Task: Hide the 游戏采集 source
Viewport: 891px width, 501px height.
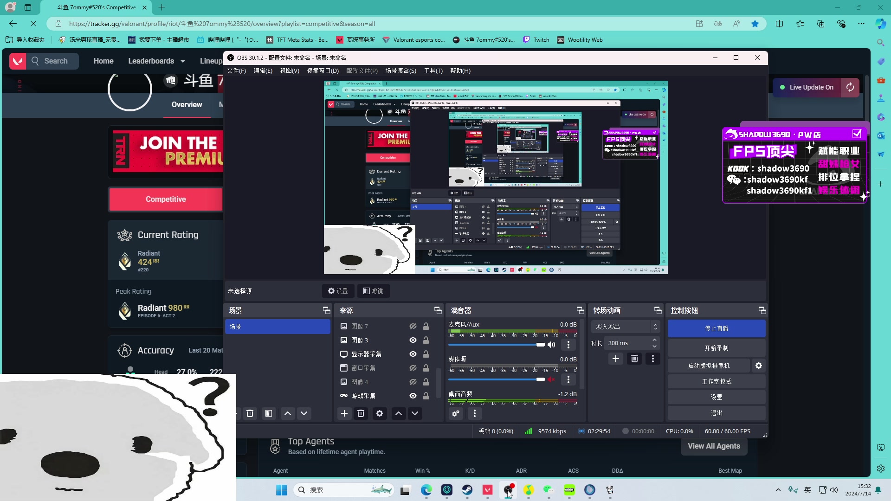Action: tap(413, 396)
